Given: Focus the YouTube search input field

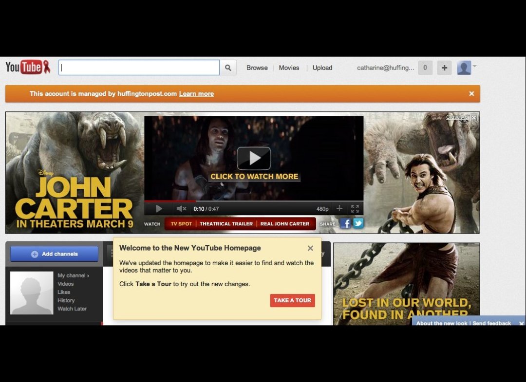Looking at the screenshot, I should (139, 68).
